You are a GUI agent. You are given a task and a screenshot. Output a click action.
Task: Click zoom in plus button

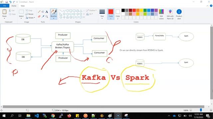click(x=211, y=110)
